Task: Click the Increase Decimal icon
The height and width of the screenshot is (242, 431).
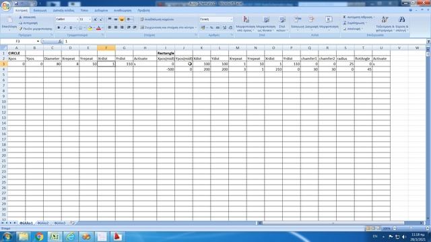Action: [x=224, y=28]
